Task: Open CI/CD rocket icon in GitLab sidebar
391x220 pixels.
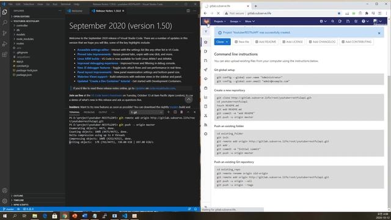Action: coord(206,70)
